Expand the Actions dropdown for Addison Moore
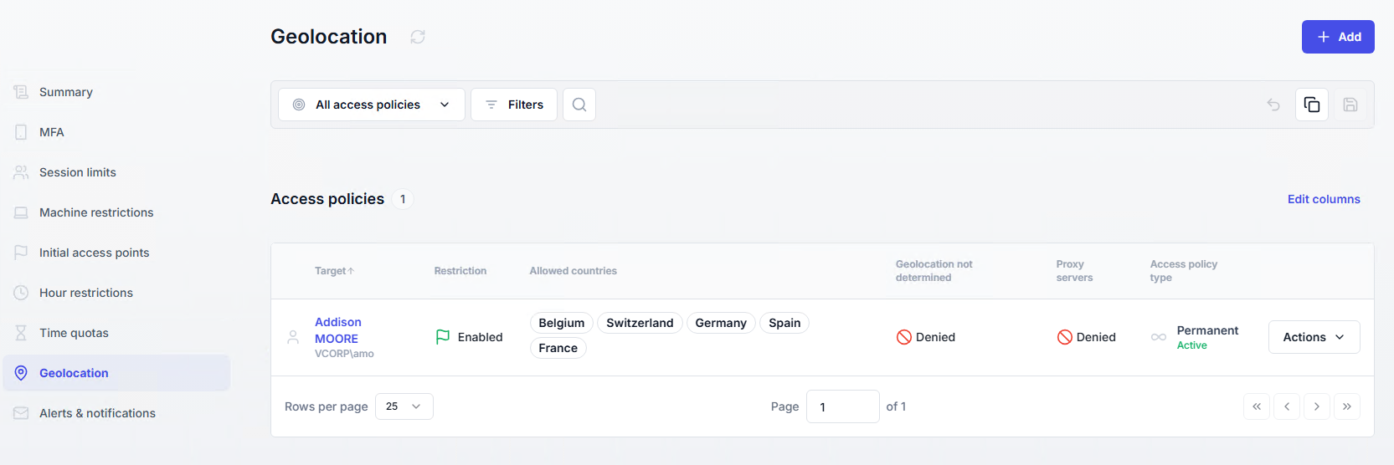Screen dimensions: 1394x465 pos(1314,337)
